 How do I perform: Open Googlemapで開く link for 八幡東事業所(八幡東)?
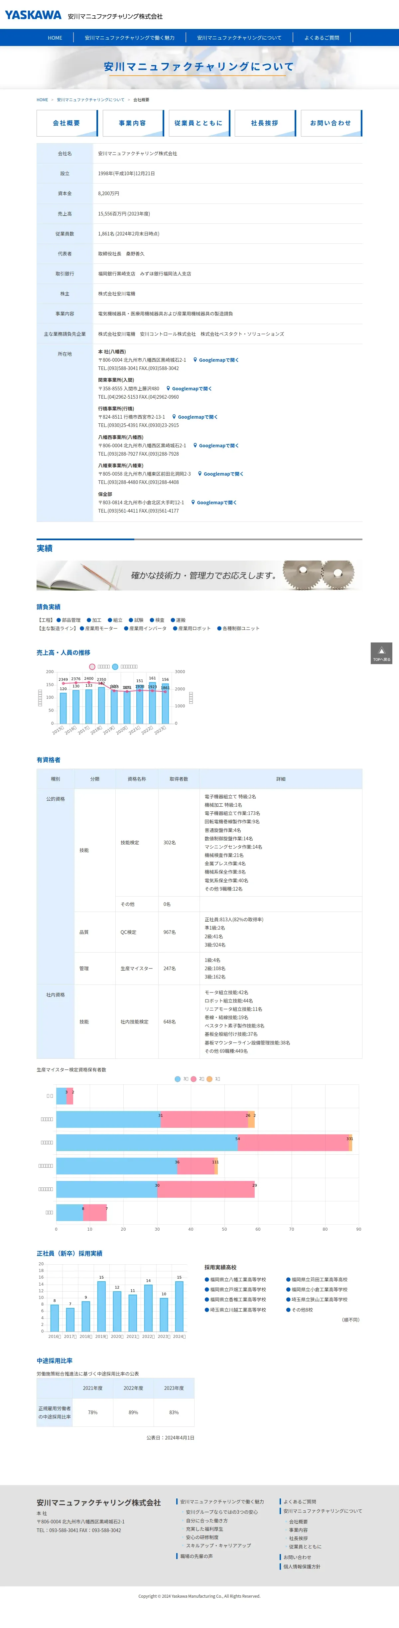[223, 474]
